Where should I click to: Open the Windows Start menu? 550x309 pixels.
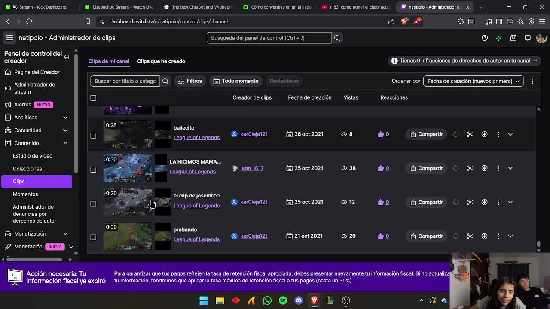click(x=204, y=300)
